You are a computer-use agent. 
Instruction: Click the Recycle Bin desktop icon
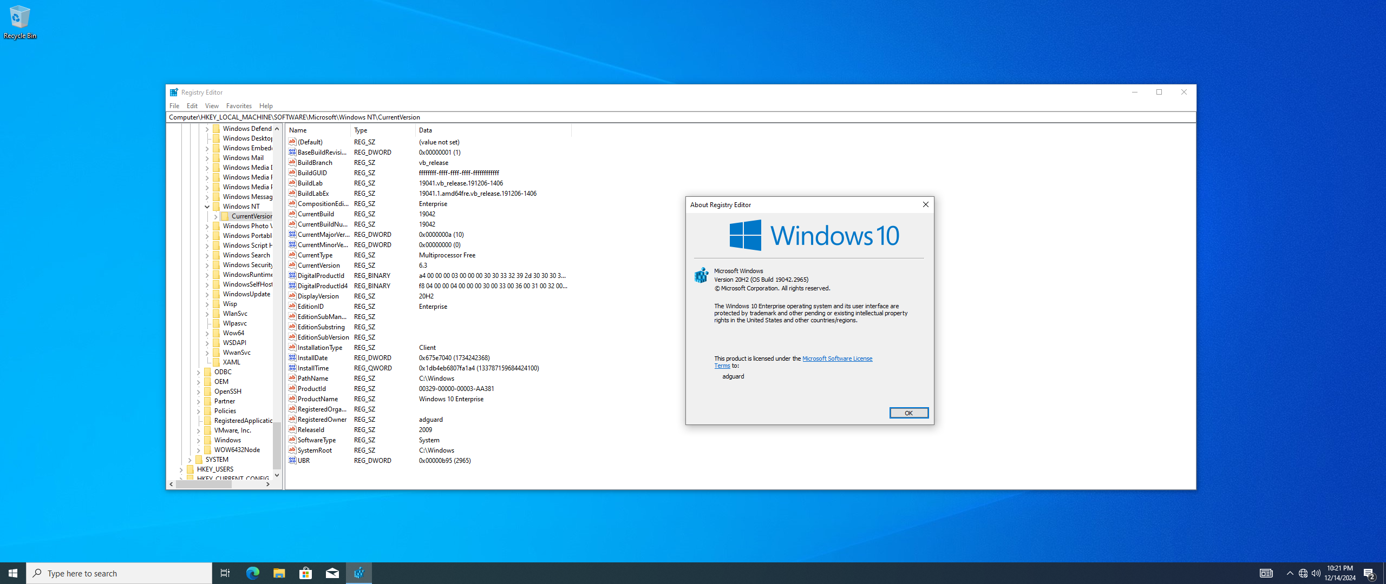(19, 22)
